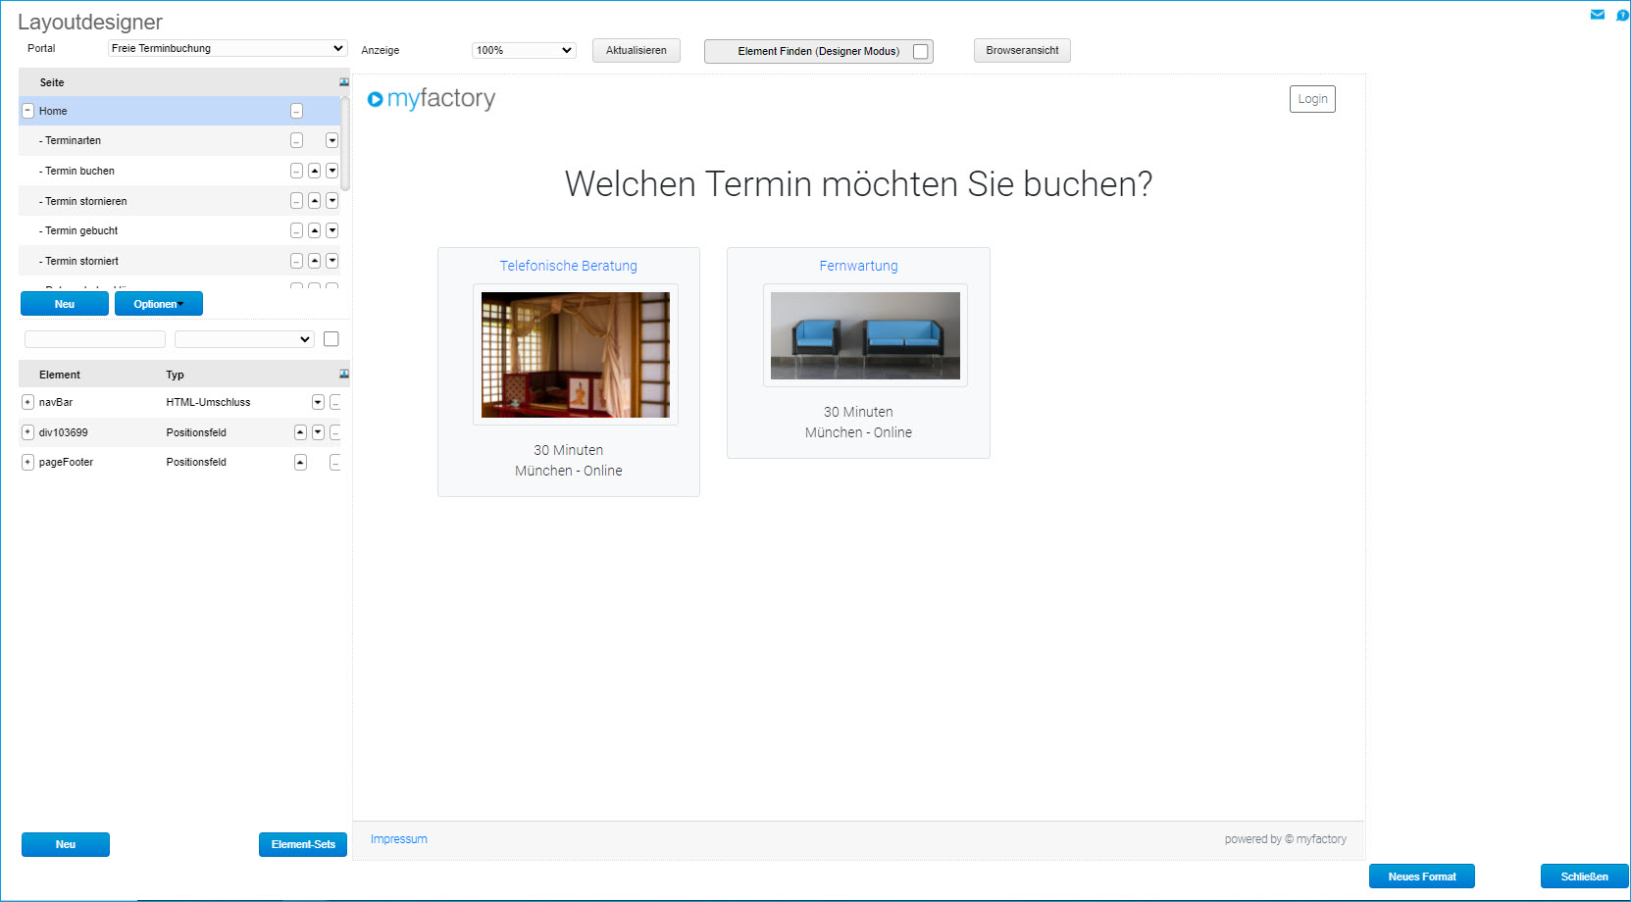
Task: Move pageFooter element up
Action: (x=300, y=462)
